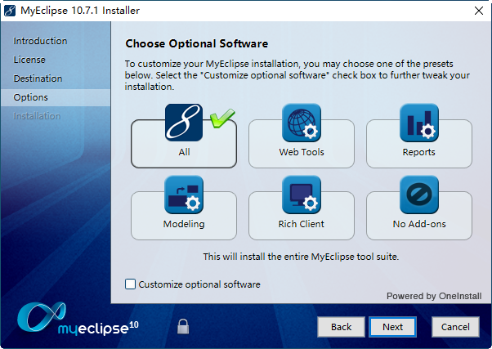Viewport: 492px width, 349px height.
Task: Enable Customize optional software checkbox
Action: coord(130,284)
